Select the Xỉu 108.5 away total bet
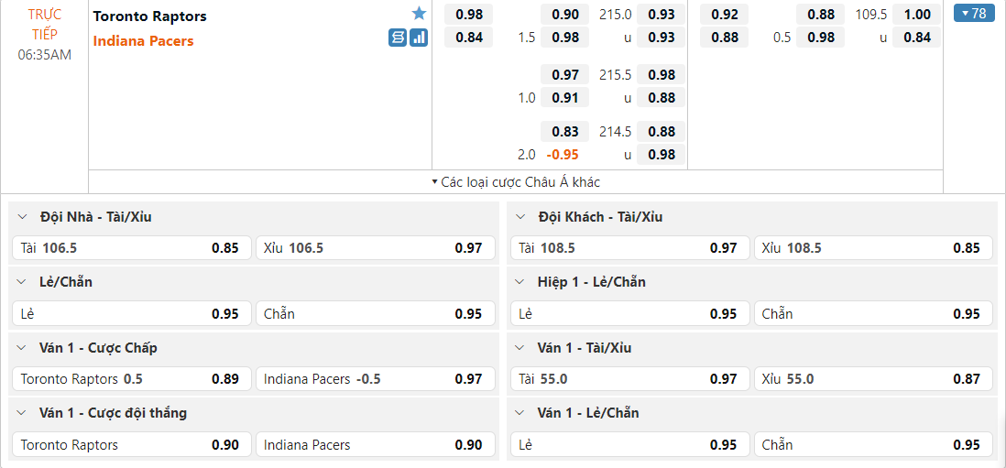This screenshot has height=468, width=1006. 873,248
